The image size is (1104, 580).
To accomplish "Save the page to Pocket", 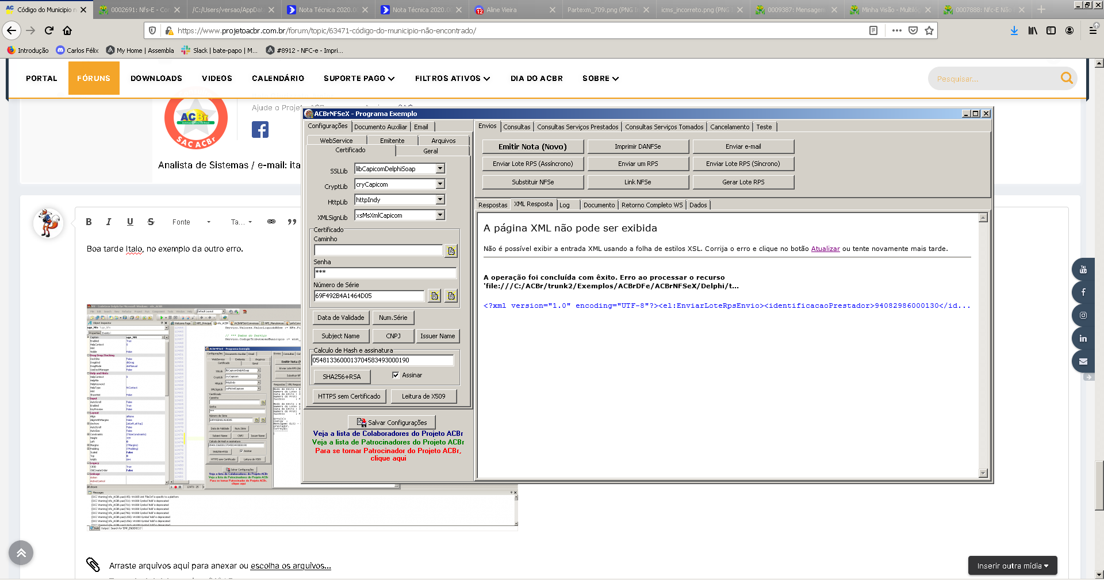I will click(x=913, y=30).
